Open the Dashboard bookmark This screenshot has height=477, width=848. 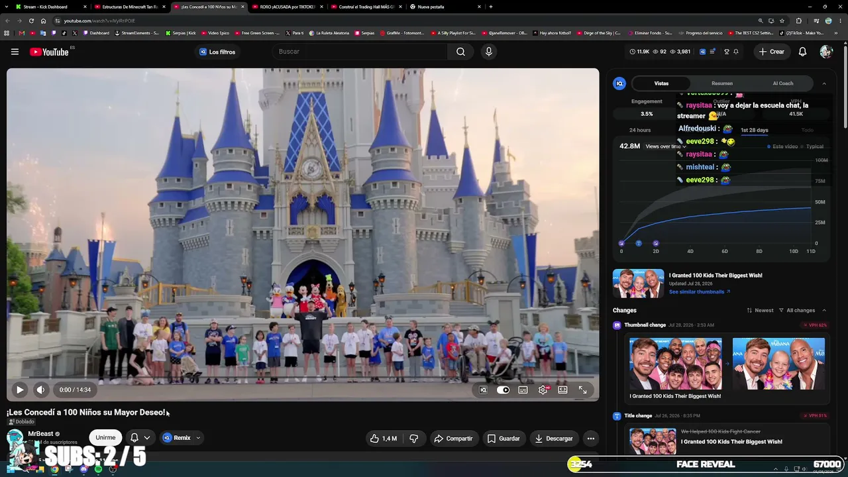pos(97,33)
